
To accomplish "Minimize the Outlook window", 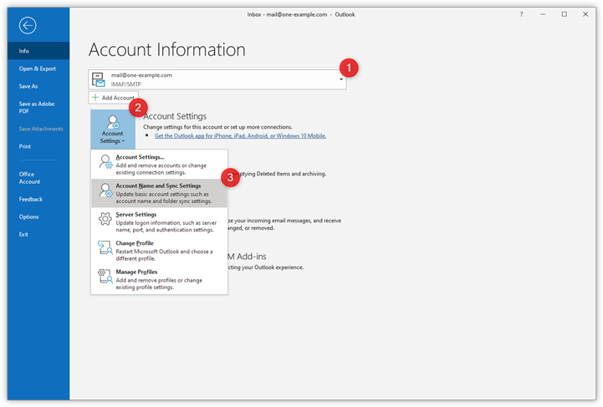I will pyautogui.click(x=543, y=14).
